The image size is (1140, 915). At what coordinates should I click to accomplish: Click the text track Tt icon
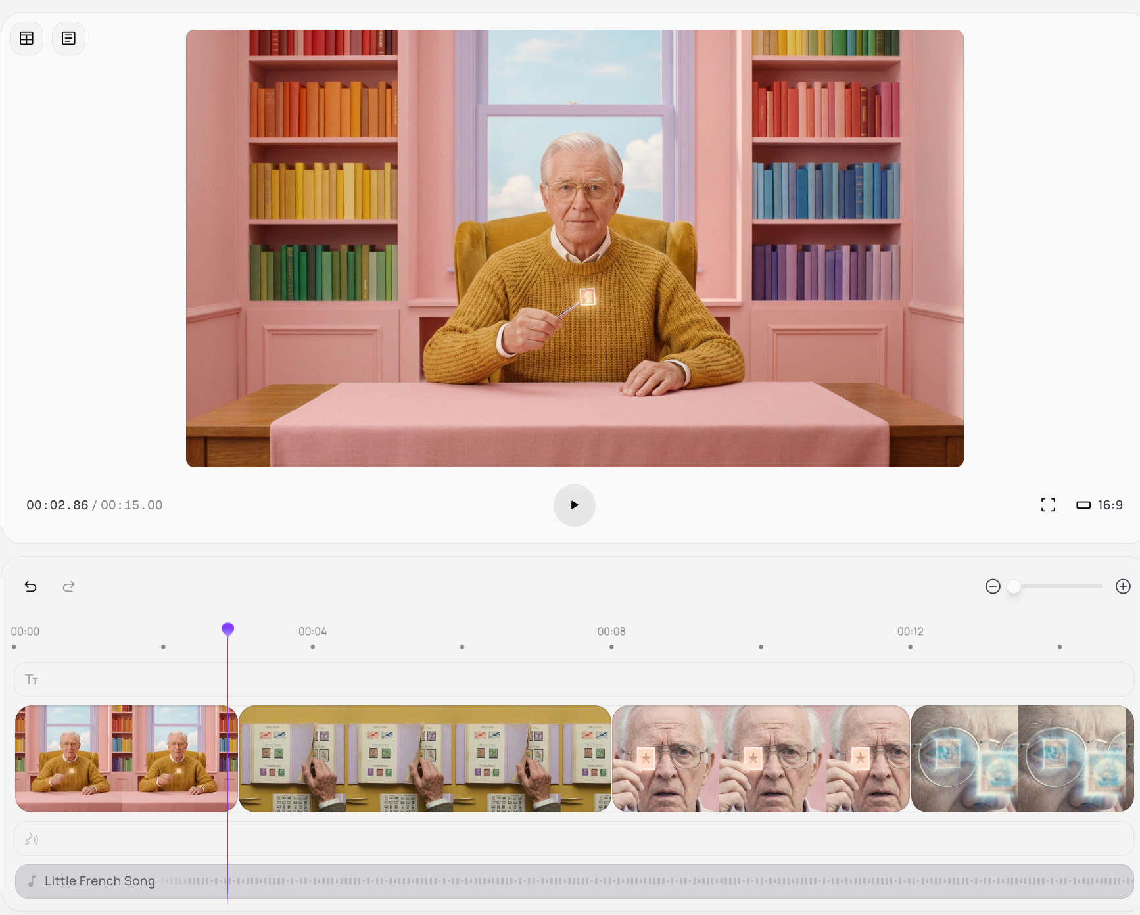(32, 679)
